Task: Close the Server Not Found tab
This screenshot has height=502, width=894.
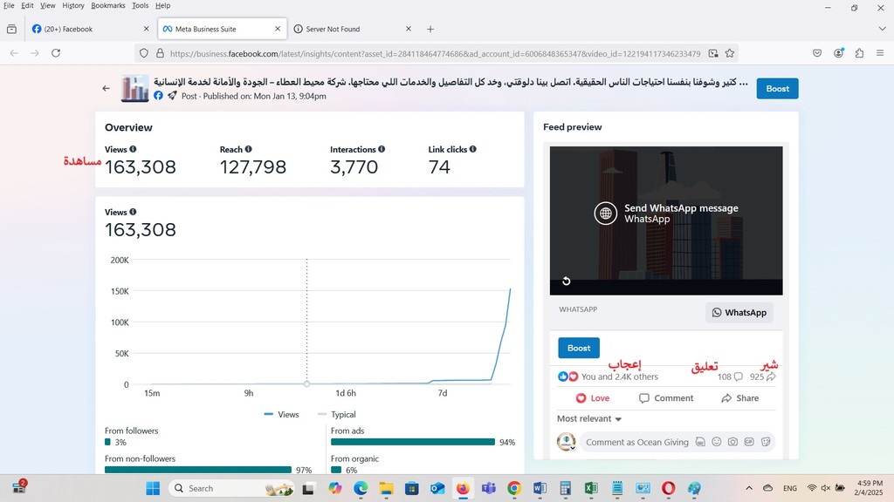Action: [409, 29]
